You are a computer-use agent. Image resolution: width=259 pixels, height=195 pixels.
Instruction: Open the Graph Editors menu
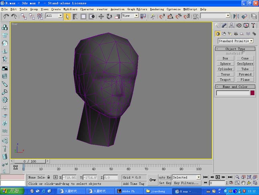[x=137, y=9]
